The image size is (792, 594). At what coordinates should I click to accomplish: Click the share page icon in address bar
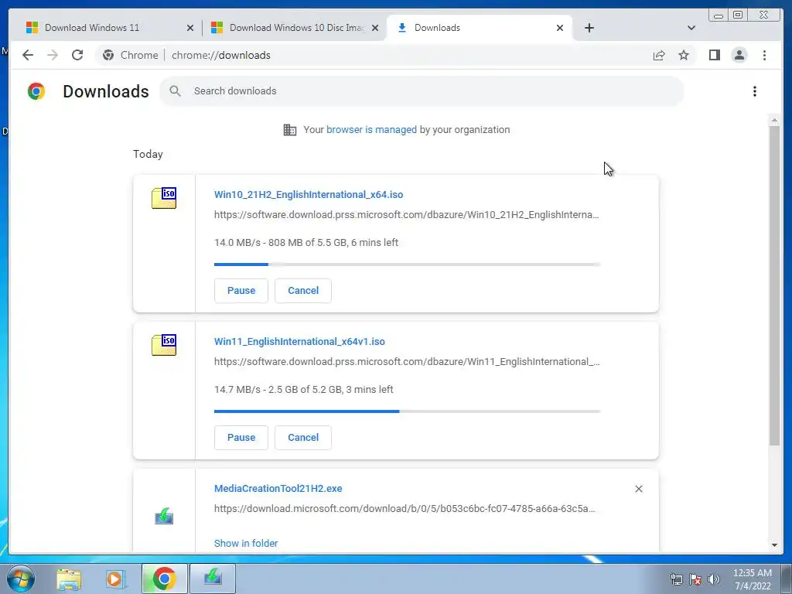659,55
